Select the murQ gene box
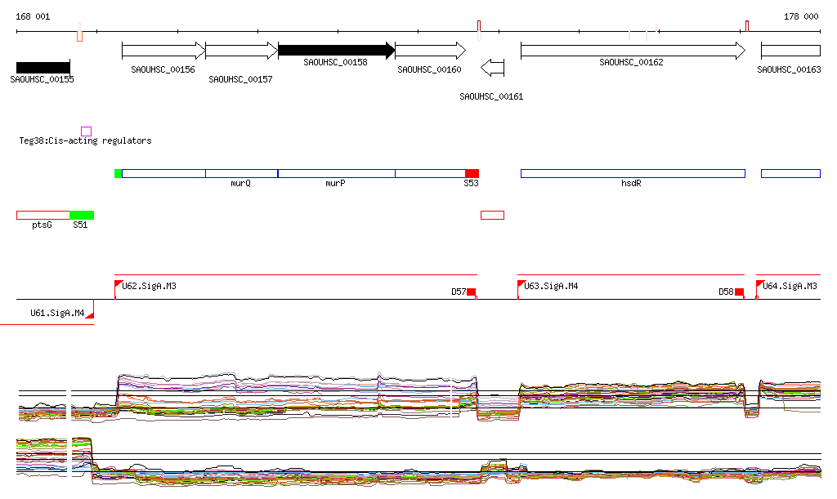This screenshot has height=499, width=837. tap(241, 173)
